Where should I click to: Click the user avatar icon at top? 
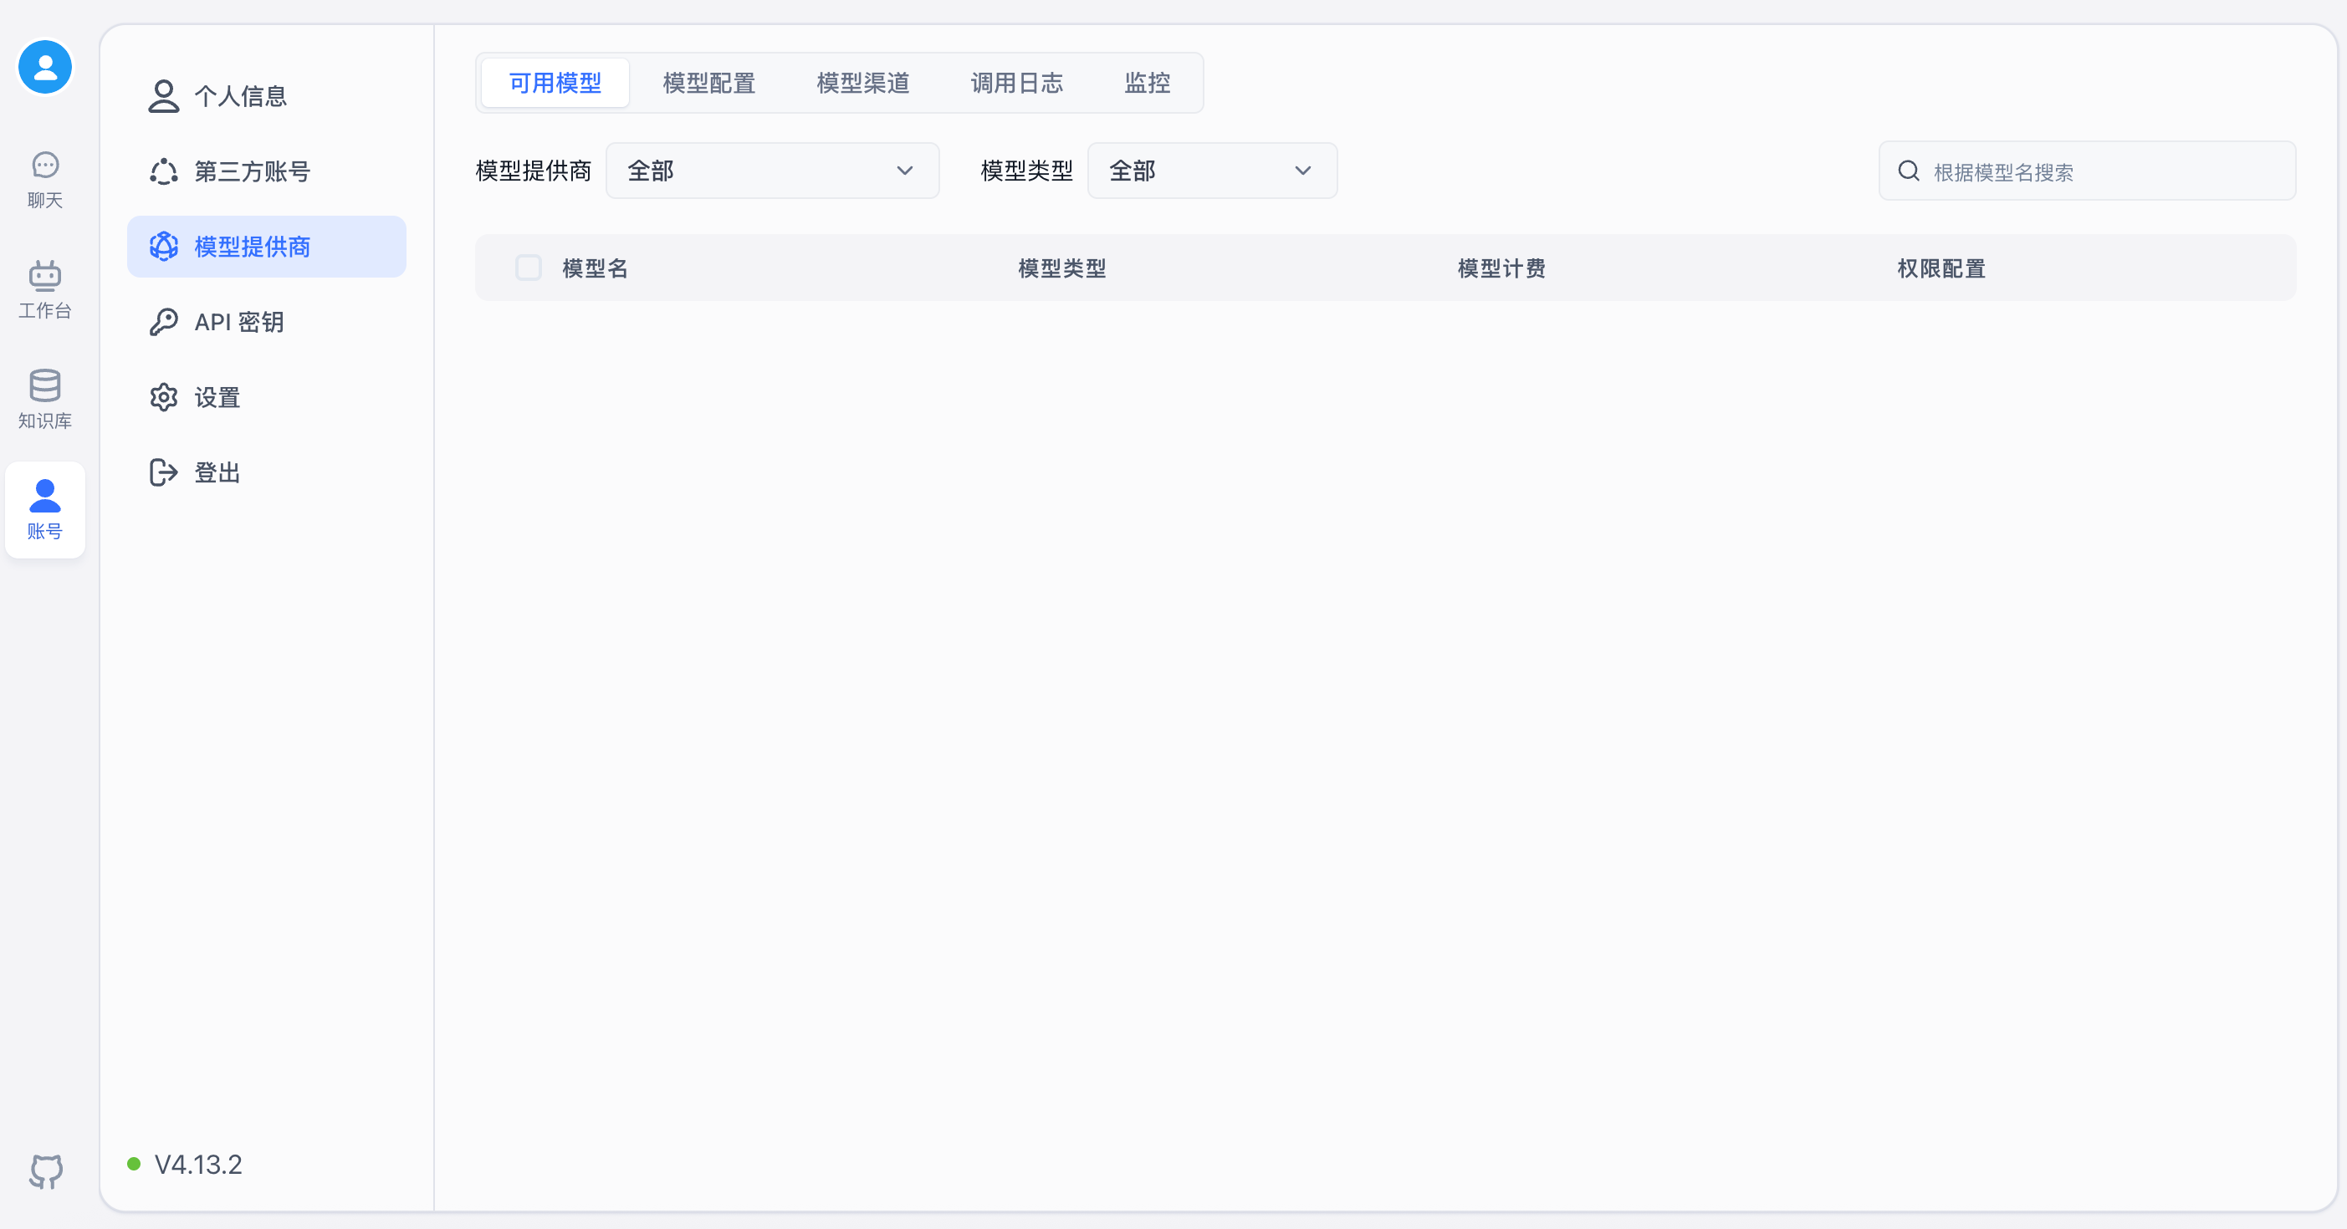(x=44, y=68)
